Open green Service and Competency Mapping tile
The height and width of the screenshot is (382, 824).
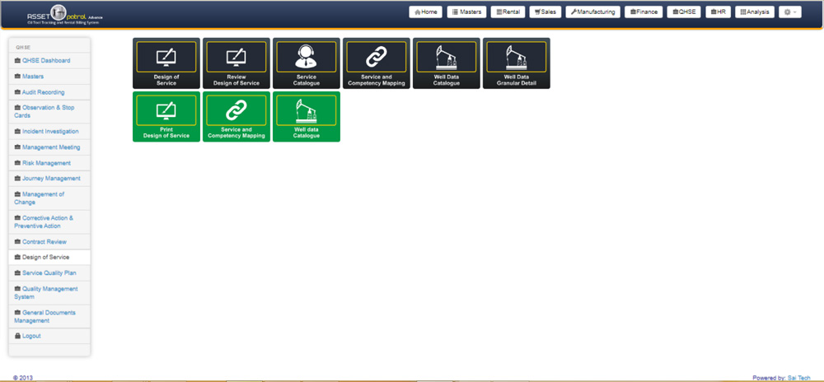coord(236,116)
